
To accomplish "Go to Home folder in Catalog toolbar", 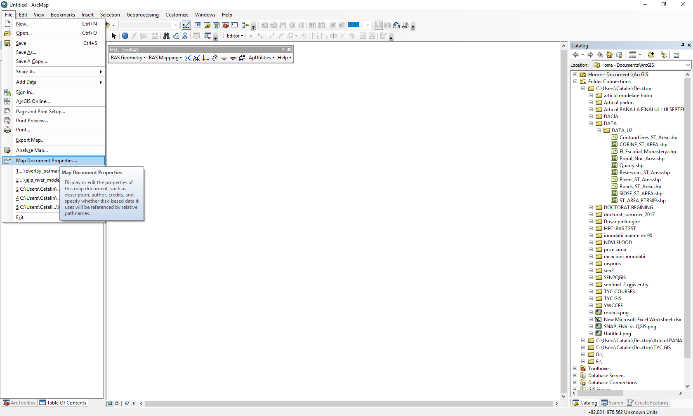I will [x=610, y=55].
